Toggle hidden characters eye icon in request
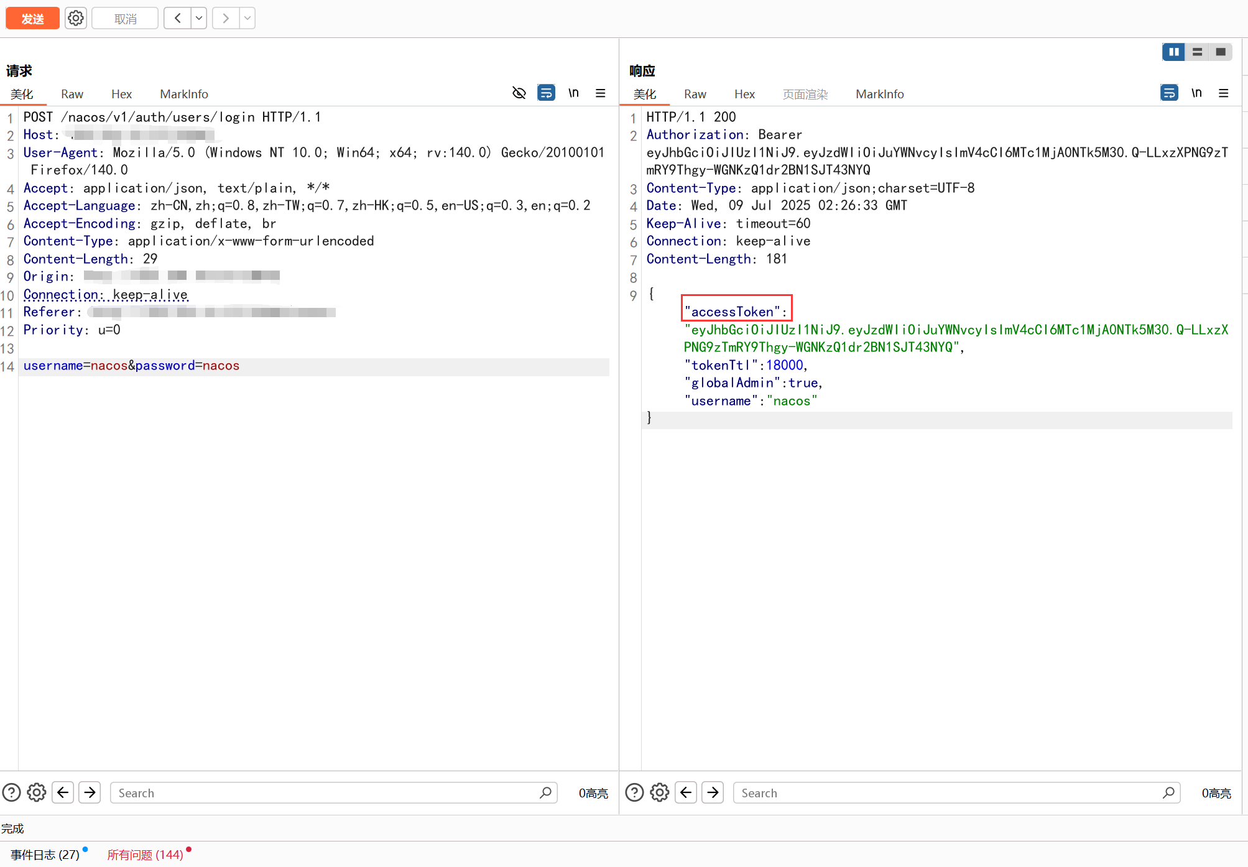 [519, 93]
